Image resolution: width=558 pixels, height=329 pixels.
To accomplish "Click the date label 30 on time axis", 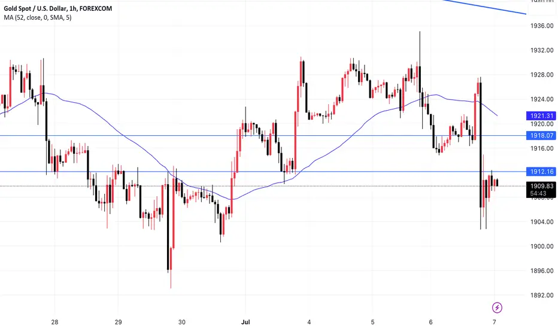I will [x=182, y=322].
